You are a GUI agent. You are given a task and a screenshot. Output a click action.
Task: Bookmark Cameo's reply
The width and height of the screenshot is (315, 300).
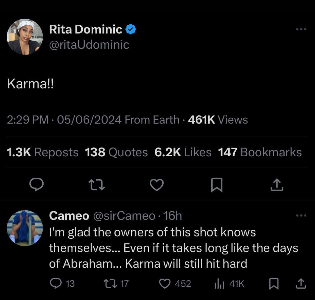coord(274,284)
